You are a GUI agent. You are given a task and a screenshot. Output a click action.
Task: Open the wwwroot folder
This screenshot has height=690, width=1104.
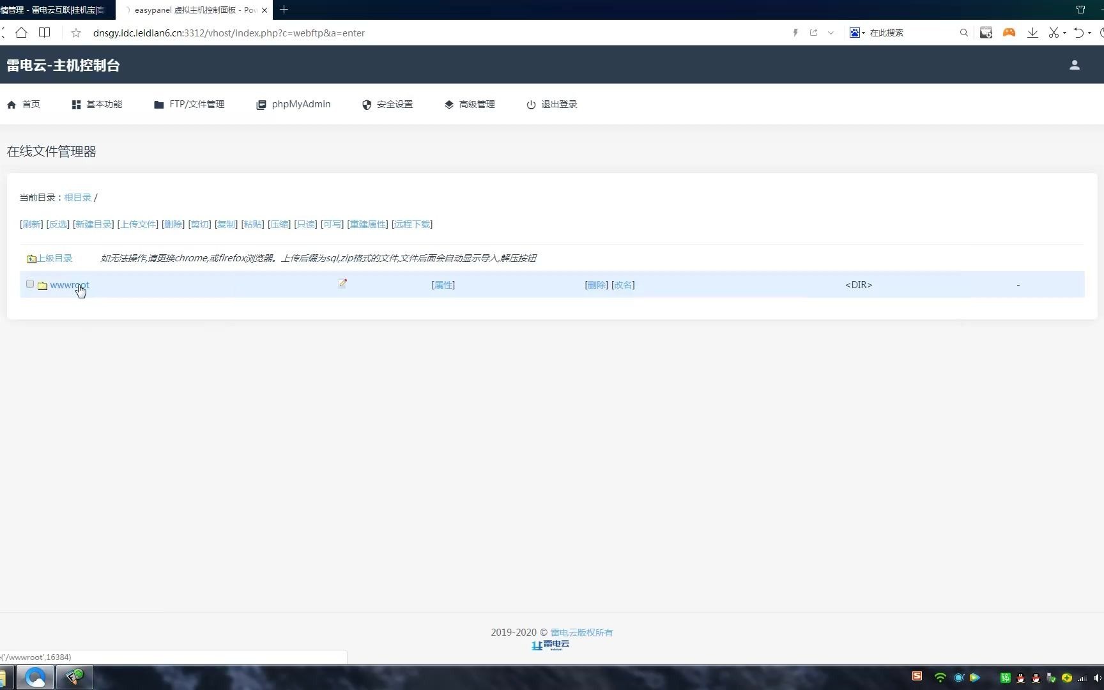click(x=69, y=285)
